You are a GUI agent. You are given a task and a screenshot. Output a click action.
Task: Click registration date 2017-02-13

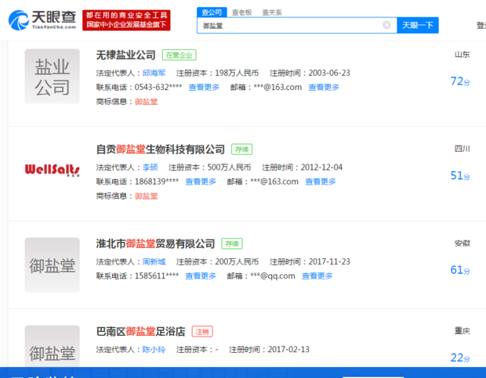click(288, 350)
